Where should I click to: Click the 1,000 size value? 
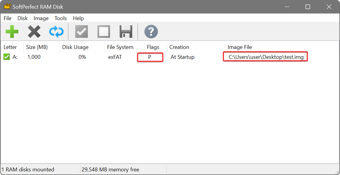tap(34, 57)
